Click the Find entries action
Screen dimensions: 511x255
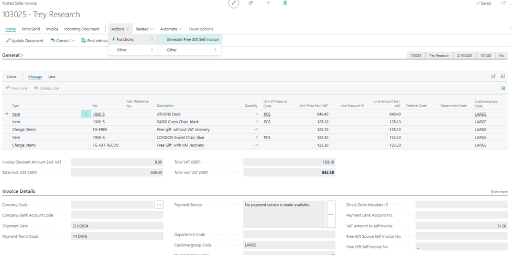[95, 41]
